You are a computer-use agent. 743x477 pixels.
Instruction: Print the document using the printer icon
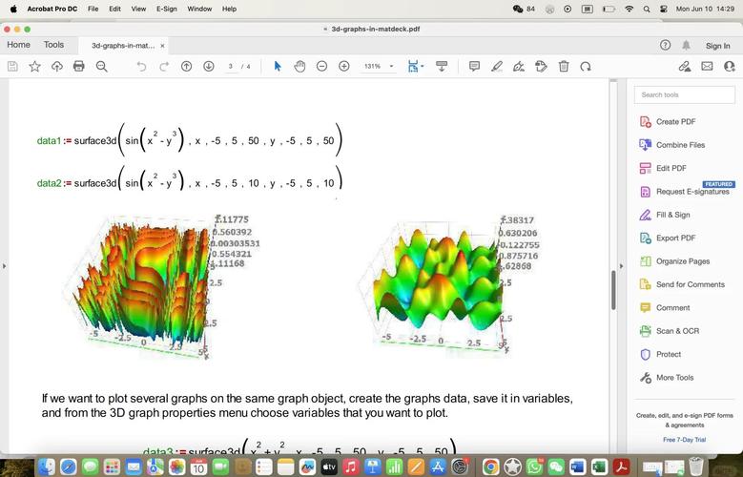click(x=79, y=66)
